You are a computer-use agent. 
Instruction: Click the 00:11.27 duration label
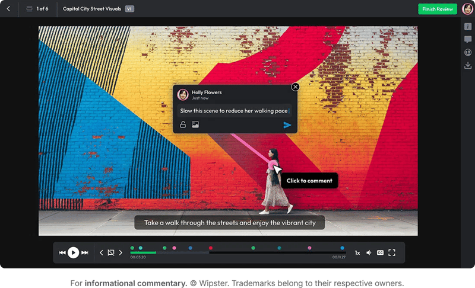pyautogui.click(x=338, y=257)
